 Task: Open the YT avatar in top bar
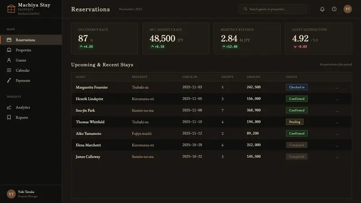[347, 9]
